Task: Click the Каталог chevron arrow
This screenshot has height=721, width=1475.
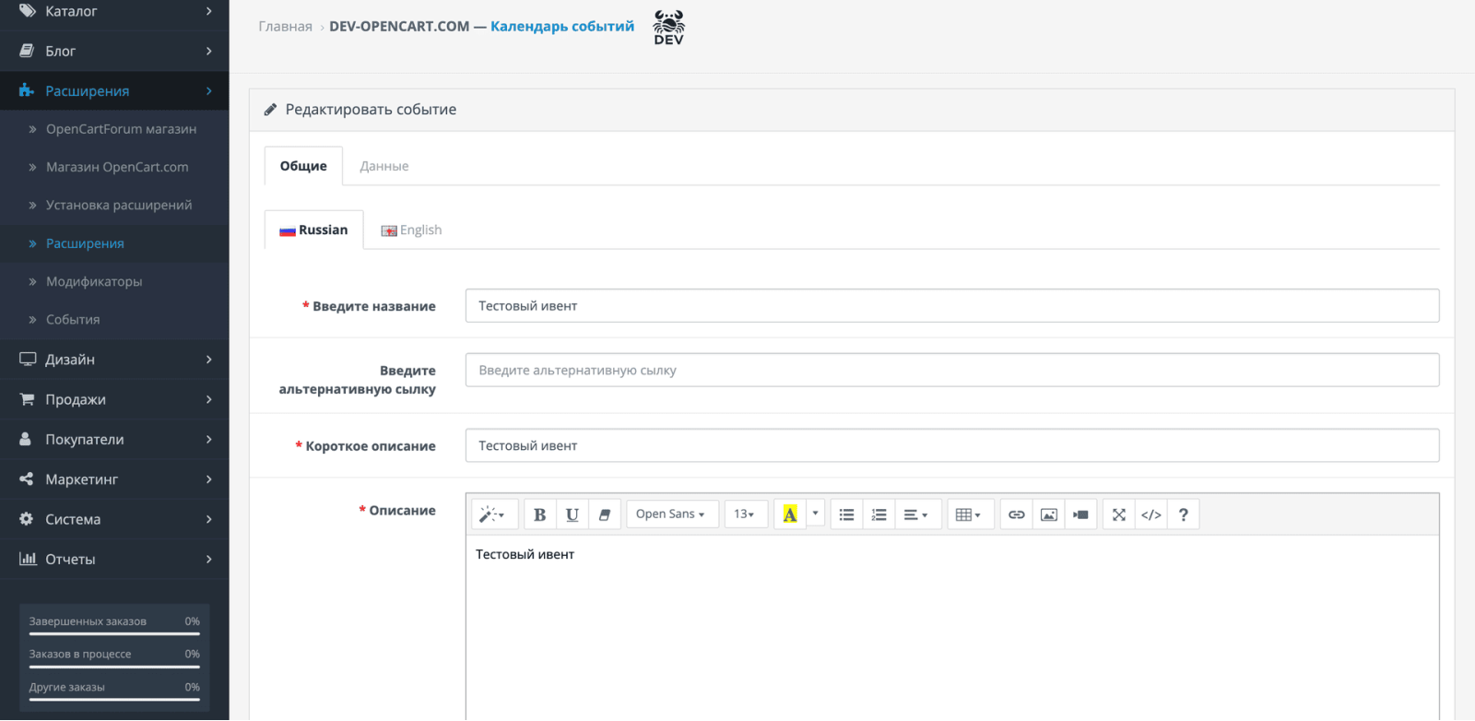Action: [x=209, y=11]
